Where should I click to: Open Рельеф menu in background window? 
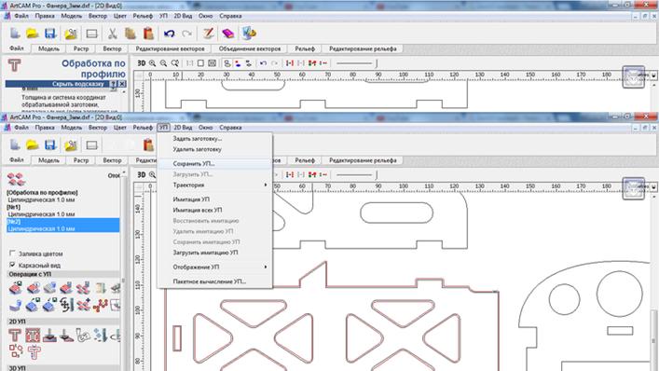coord(143,16)
